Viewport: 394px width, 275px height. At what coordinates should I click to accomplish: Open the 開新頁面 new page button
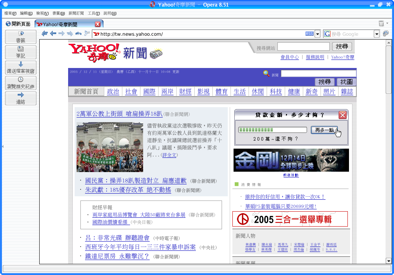tap(18, 24)
